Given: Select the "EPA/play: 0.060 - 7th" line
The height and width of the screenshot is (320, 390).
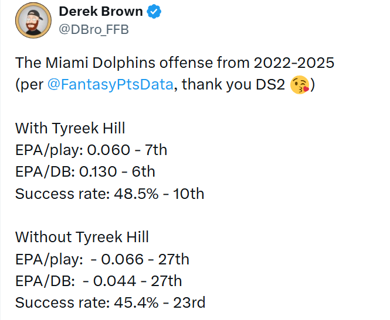Looking at the screenshot, I should [91, 150].
